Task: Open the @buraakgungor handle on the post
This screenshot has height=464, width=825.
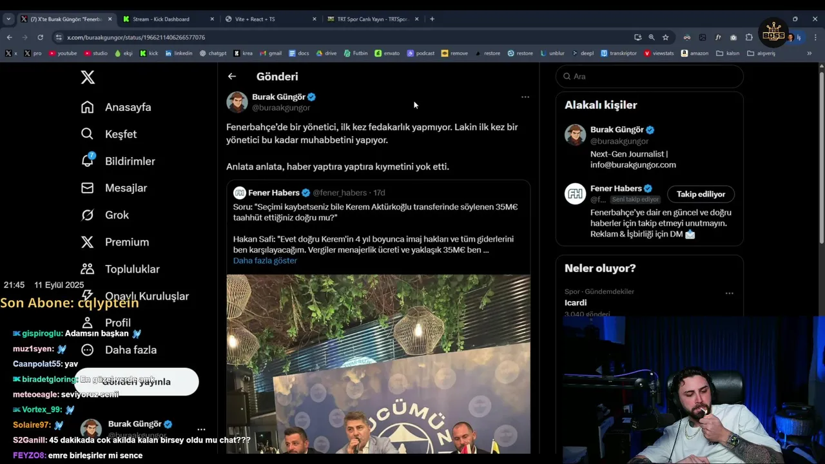Action: tap(281, 108)
